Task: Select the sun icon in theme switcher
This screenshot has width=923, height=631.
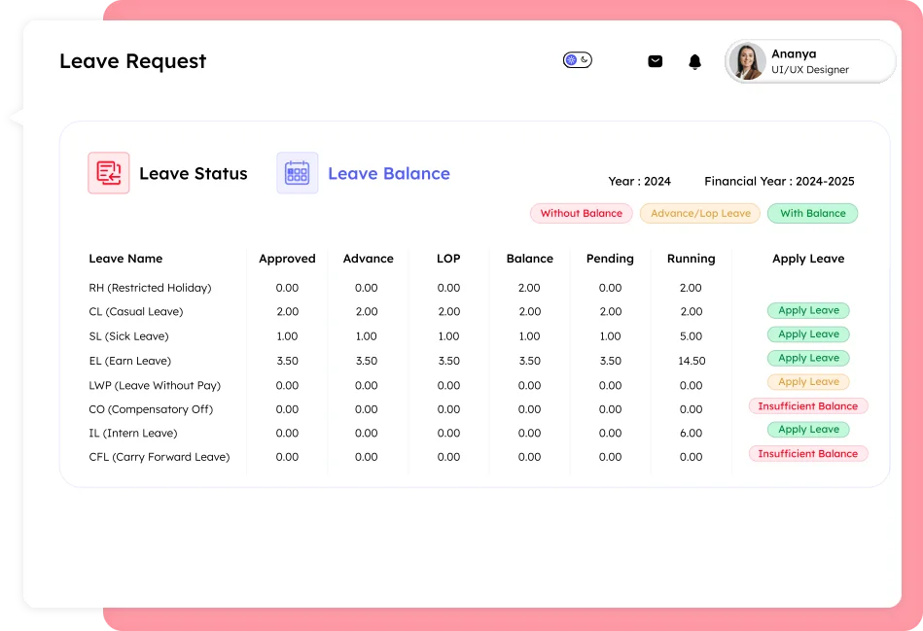Action: tap(571, 59)
